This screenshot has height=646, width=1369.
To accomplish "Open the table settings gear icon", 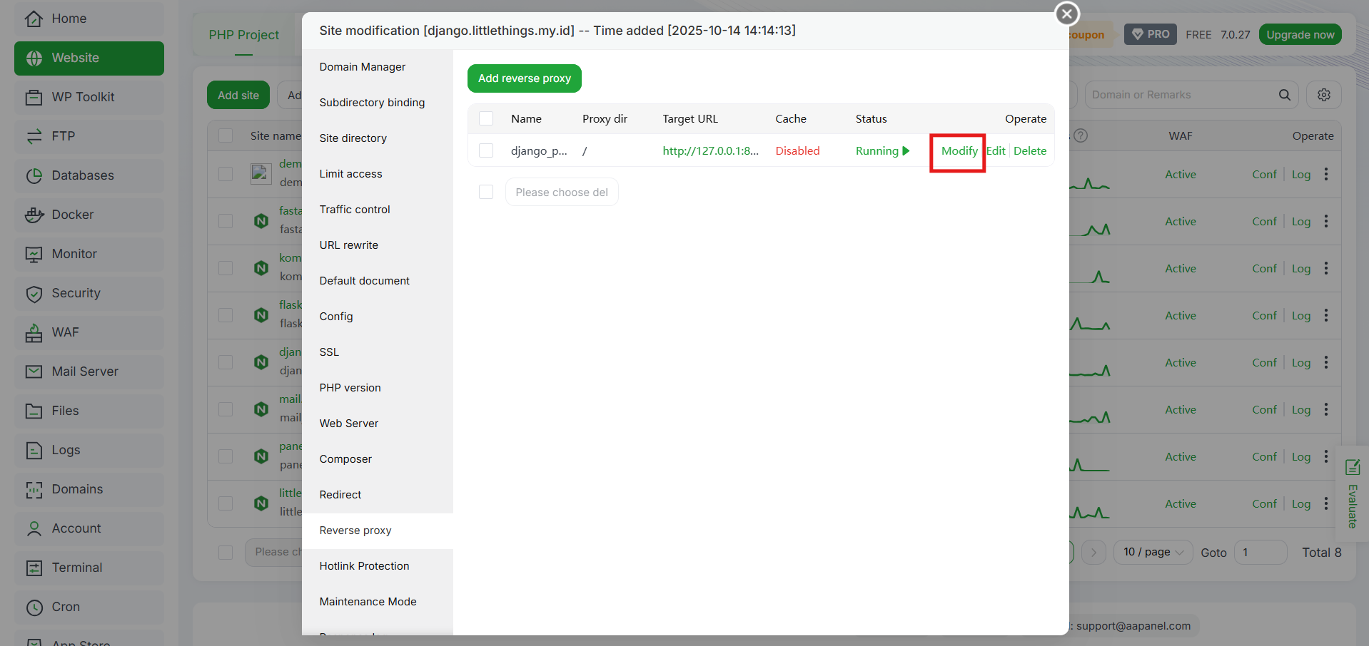I will click(1324, 95).
